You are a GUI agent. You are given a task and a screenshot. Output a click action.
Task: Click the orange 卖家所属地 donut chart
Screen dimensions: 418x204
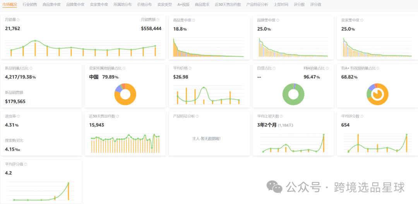(125, 94)
